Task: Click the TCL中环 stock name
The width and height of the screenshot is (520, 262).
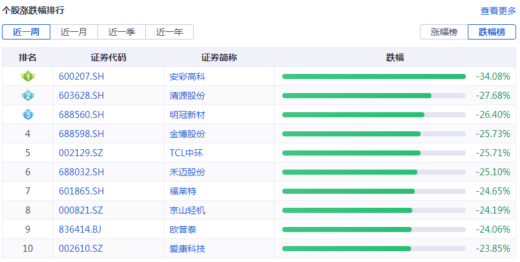Action: click(x=187, y=153)
